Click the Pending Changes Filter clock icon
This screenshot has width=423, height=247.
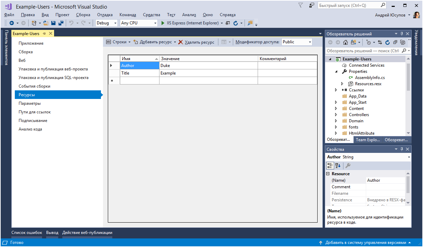pyautogui.click(x=369, y=42)
